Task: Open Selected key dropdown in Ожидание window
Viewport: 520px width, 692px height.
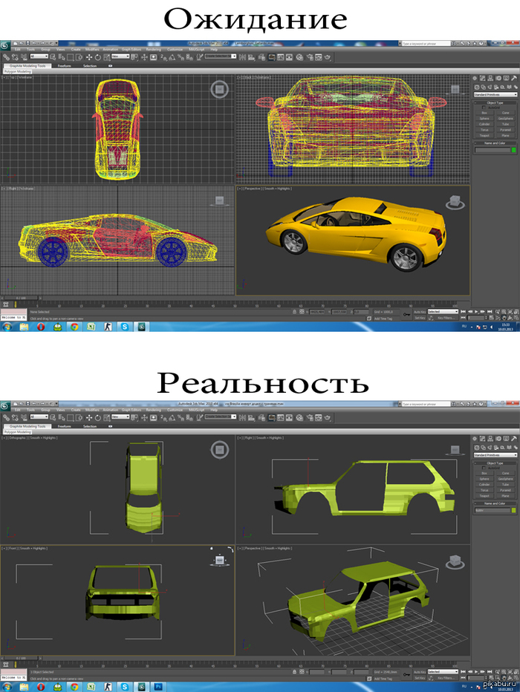Action: tap(443, 312)
